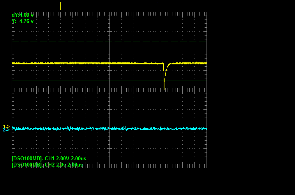Click the Y: 4.76 v readout
Screen dimensions: 295x195
pos(23,21)
